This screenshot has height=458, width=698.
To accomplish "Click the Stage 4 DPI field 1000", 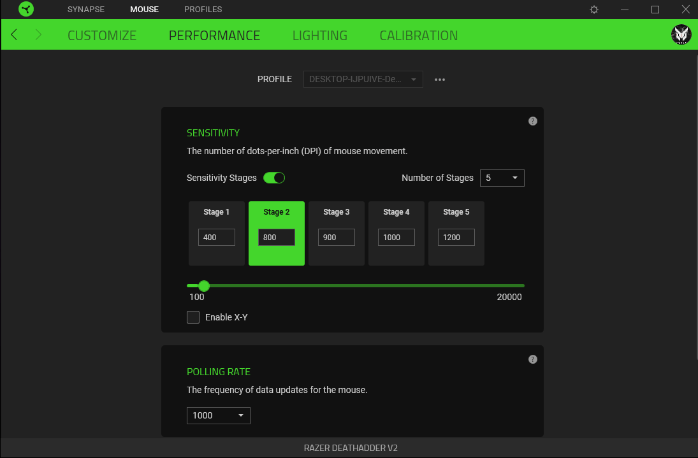I will point(396,238).
